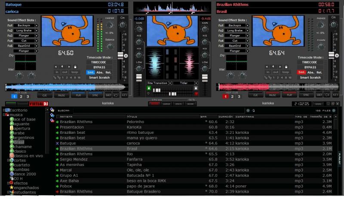
Task: Click the X marker on Batuque row
Action: 57,143
